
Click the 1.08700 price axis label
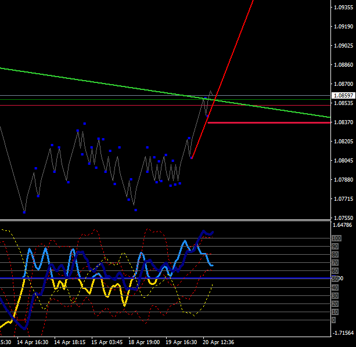pos(343,84)
